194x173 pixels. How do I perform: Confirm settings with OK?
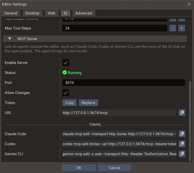[x=79, y=168]
